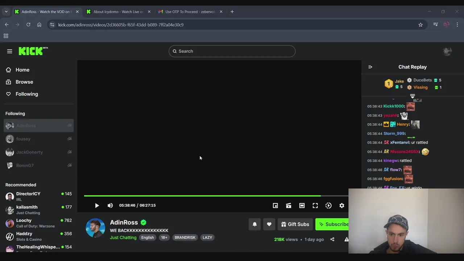Open the apps grid in bookmarks bar
Screen dimensions: 464x261
(x=6, y=36)
